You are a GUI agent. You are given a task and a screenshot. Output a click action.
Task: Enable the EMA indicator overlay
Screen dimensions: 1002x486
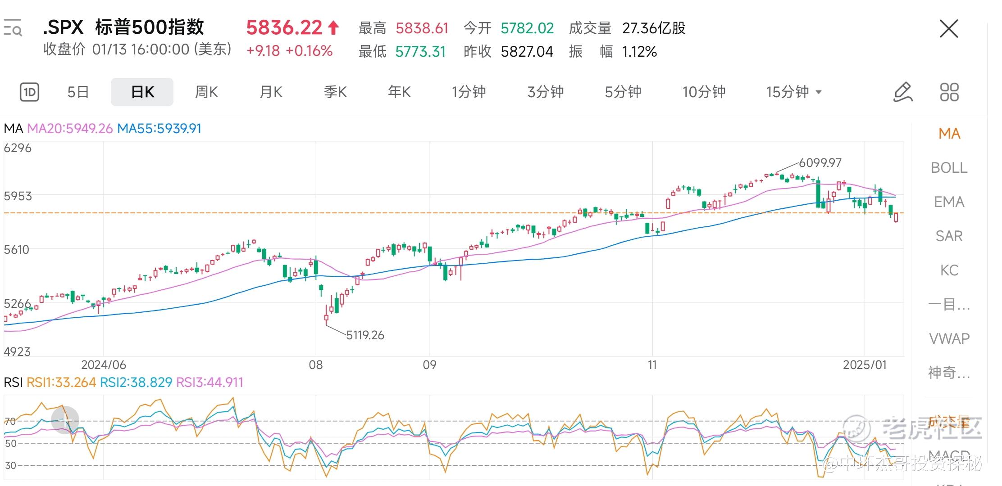(x=949, y=202)
